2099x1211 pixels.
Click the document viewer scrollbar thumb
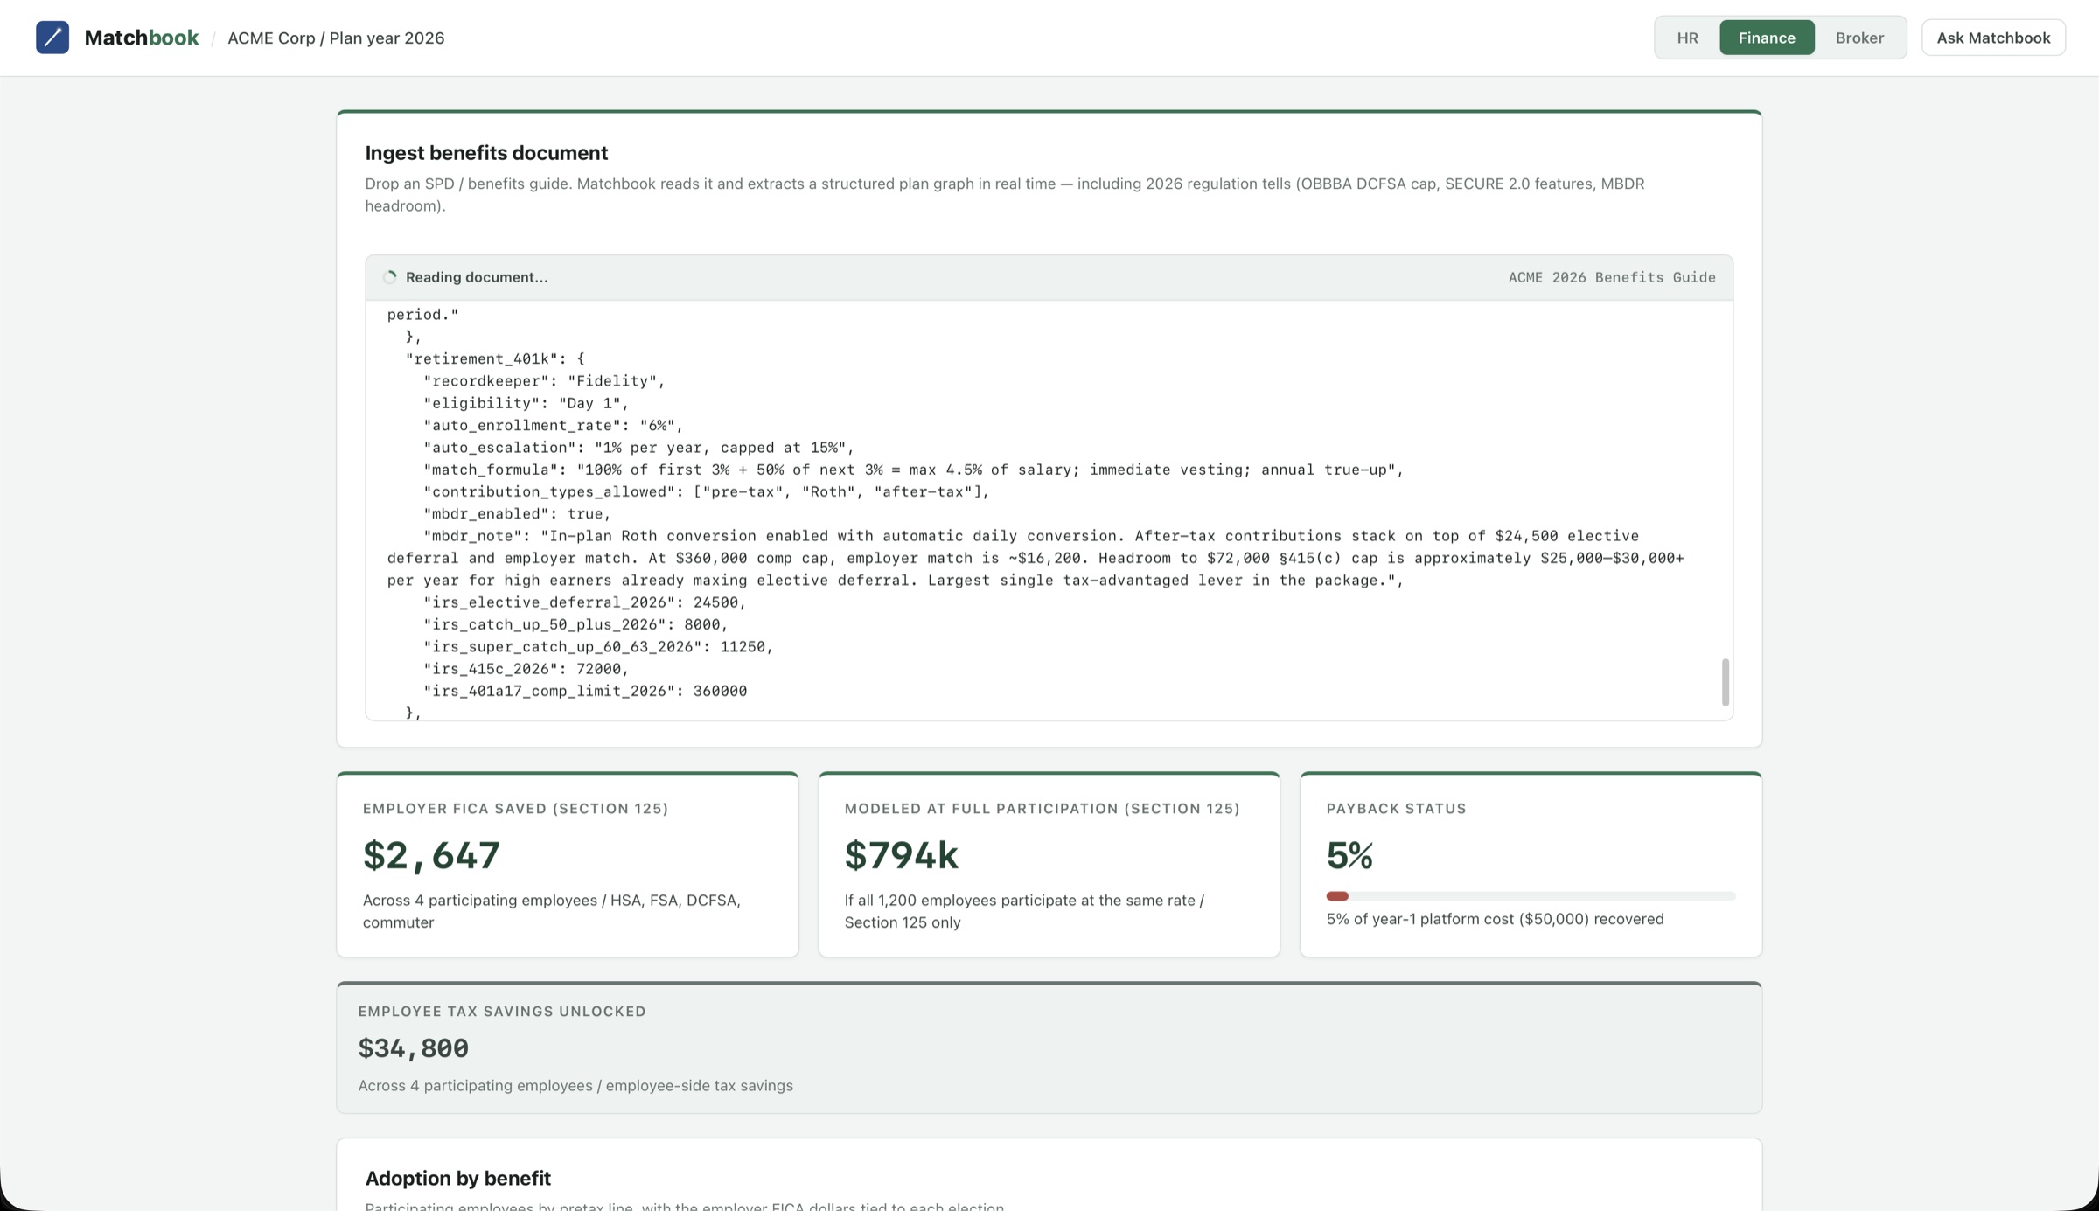point(1725,682)
